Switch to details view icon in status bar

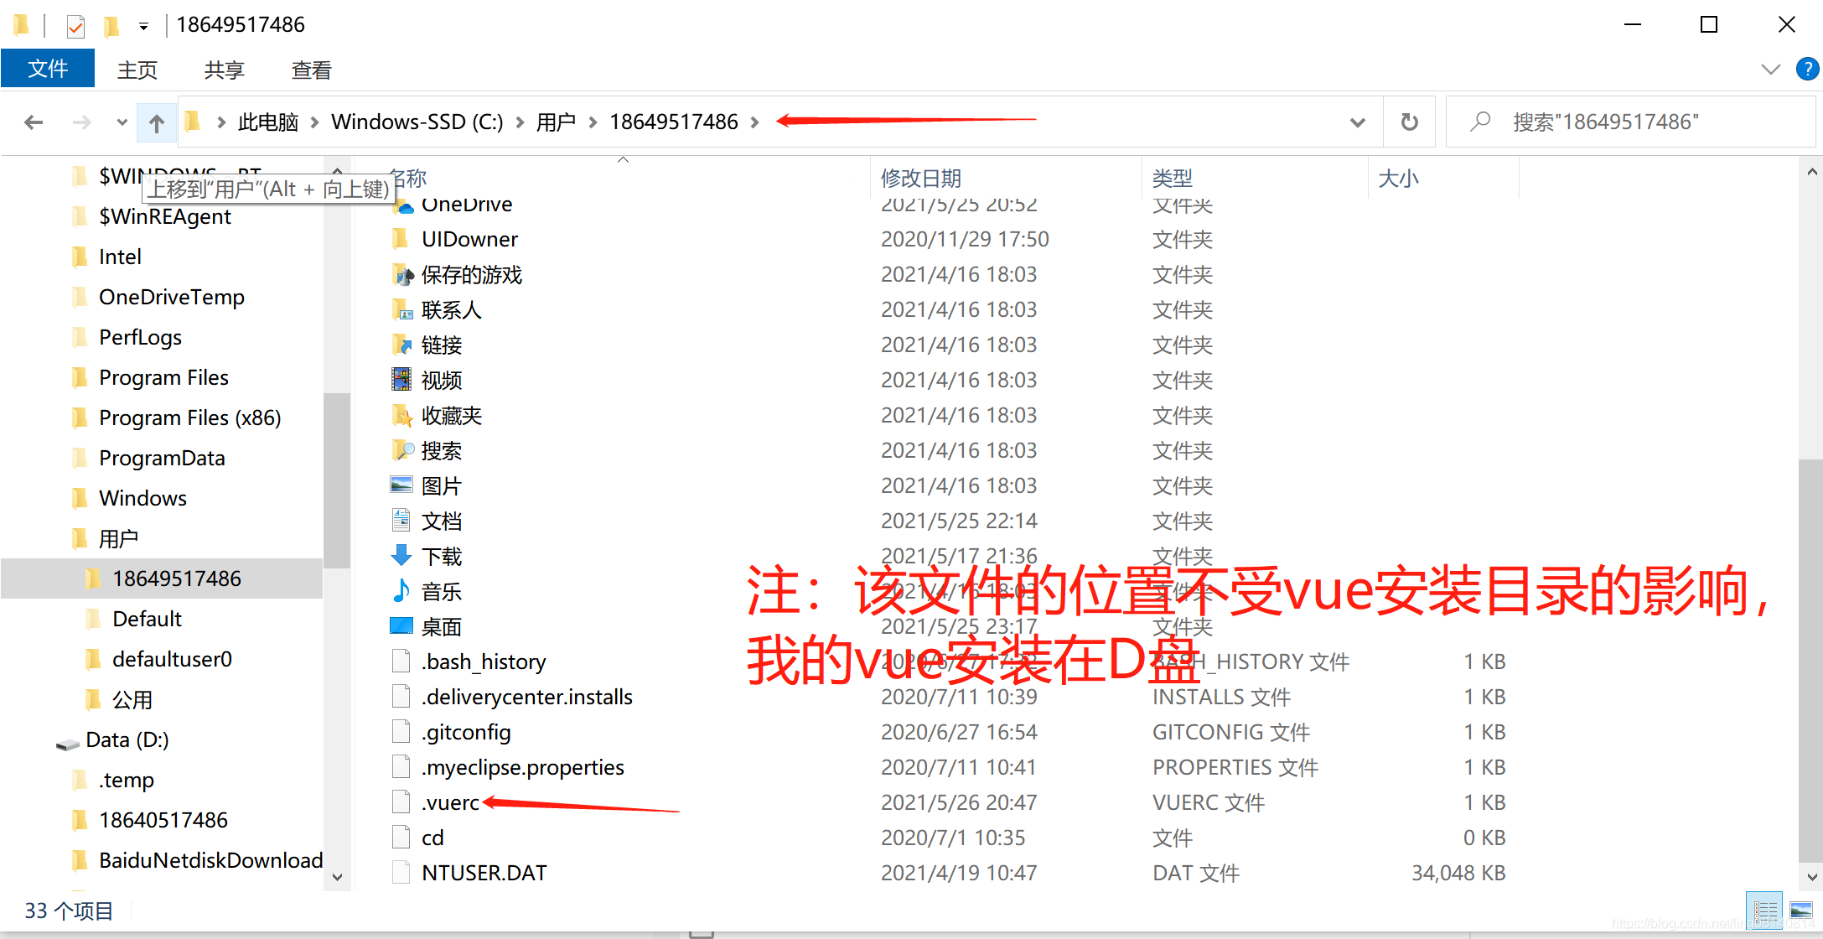pos(1764,910)
